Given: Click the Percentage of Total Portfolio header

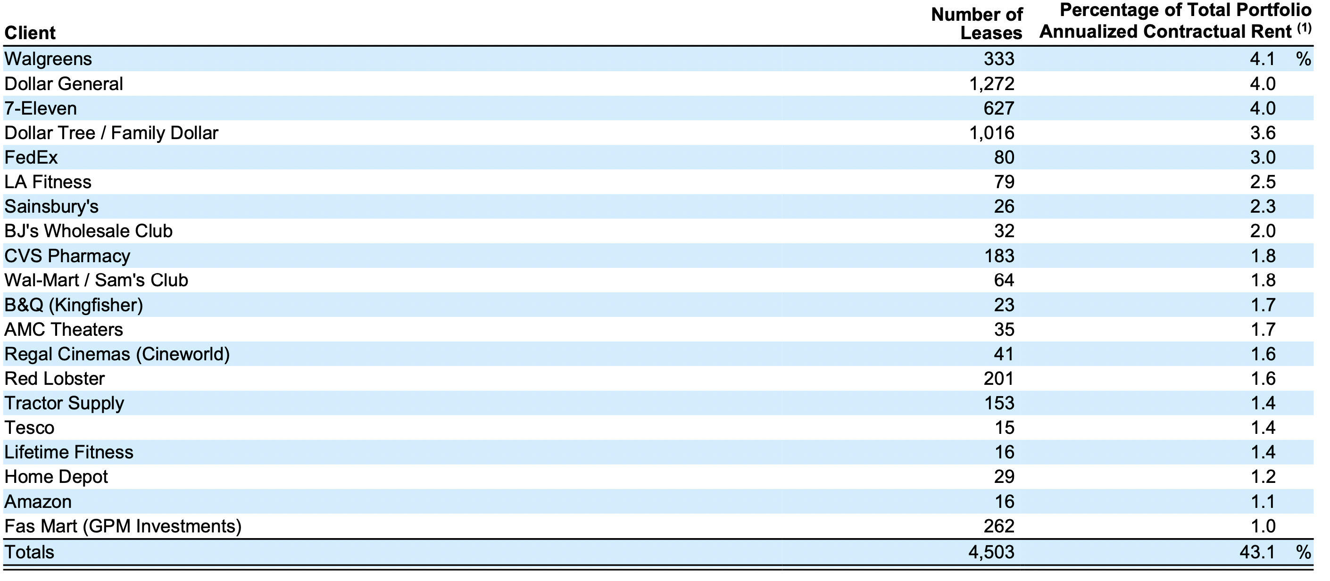Looking at the screenshot, I should [1175, 22].
